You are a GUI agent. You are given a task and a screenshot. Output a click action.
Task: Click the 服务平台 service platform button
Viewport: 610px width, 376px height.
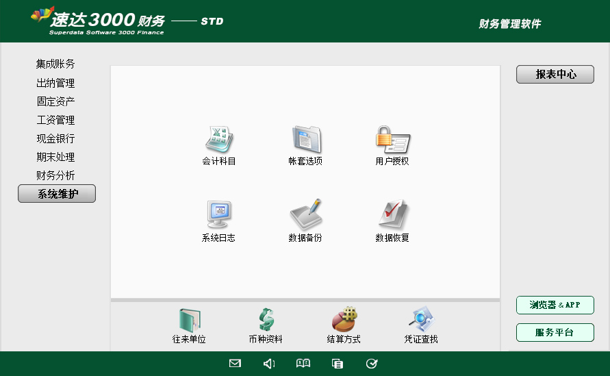[x=555, y=332]
